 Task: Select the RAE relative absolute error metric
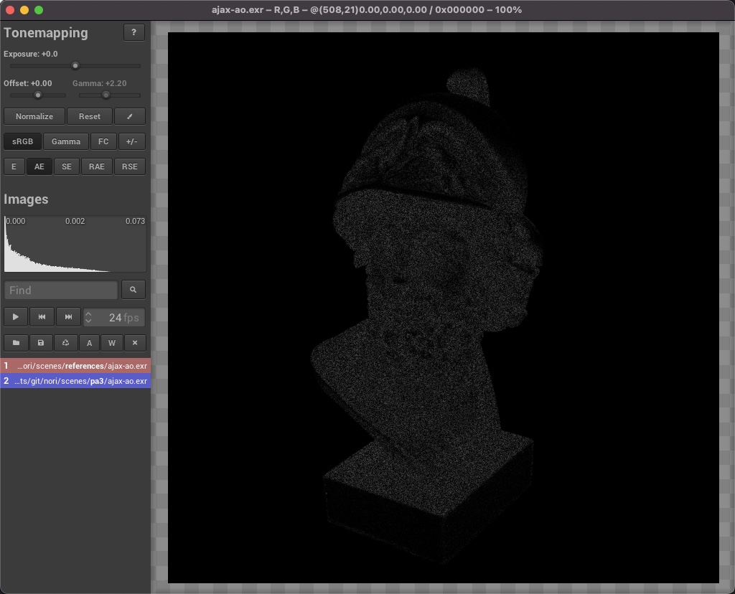tap(97, 166)
